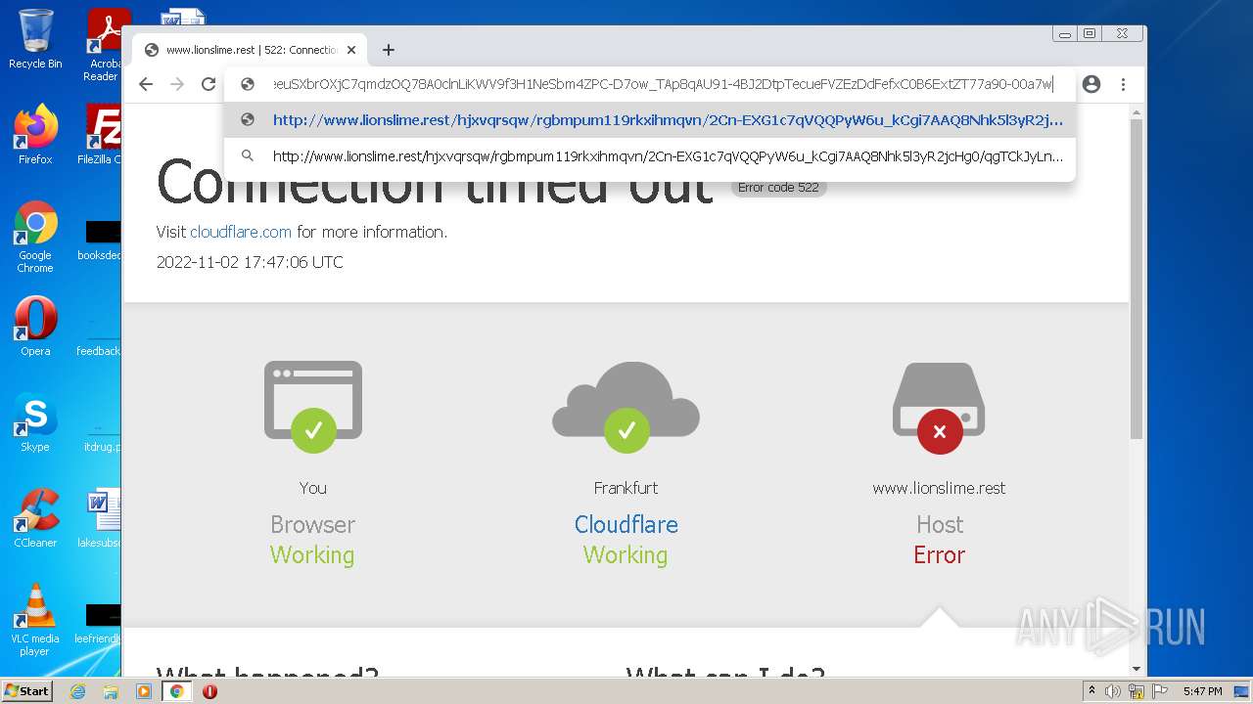Select the search-icon URL suggestion row

click(x=649, y=155)
